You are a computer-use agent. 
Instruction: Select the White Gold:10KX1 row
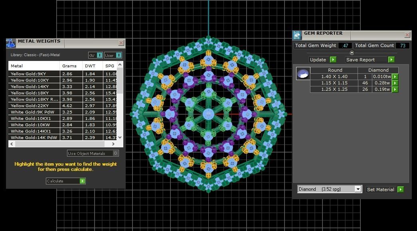[63, 118]
